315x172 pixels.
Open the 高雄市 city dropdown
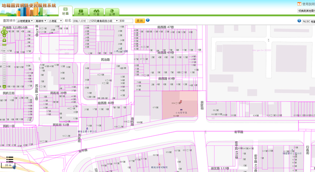pyautogui.click(x=41, y=21)
